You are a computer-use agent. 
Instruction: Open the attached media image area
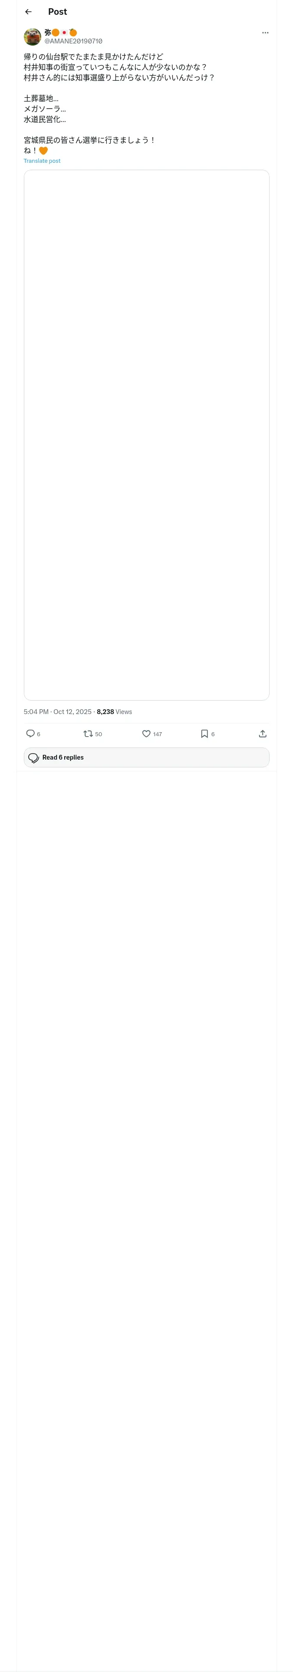point(146,435)
